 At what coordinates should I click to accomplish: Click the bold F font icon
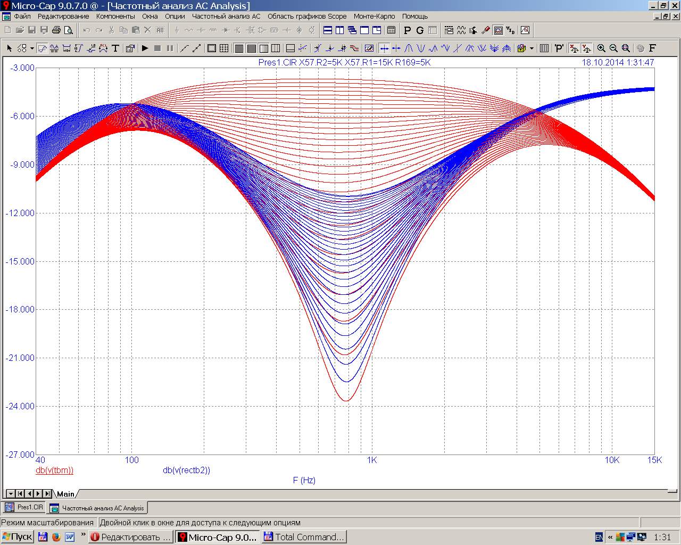[652, 48]
